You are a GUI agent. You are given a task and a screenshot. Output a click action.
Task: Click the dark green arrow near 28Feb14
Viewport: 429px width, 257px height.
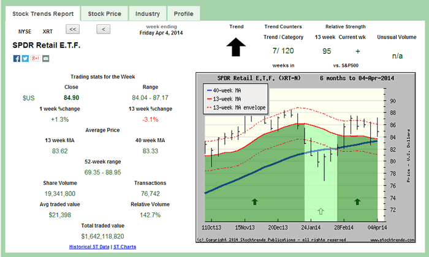point(357,202)
